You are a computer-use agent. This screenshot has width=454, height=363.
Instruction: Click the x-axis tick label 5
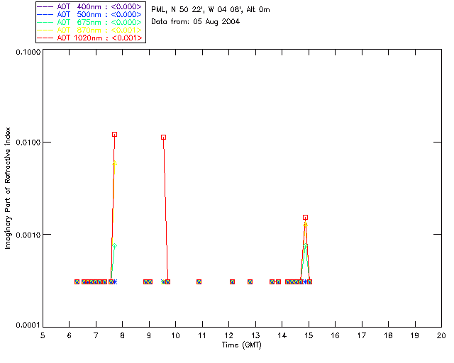tap(43, 335)
